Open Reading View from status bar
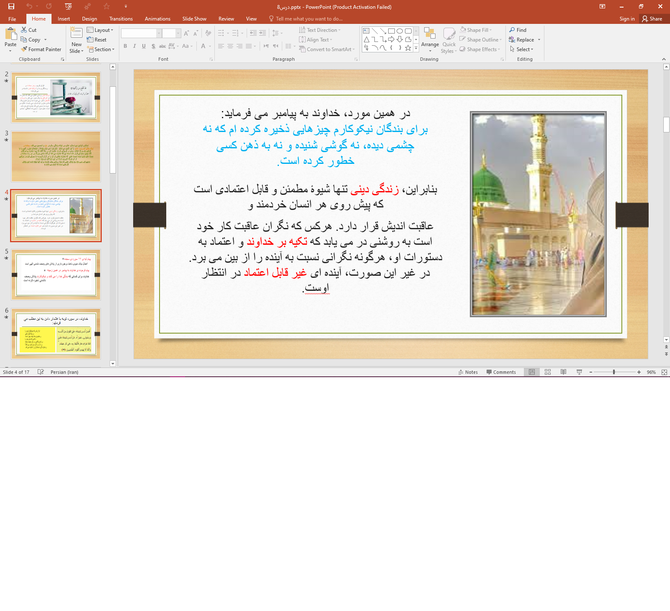Screen dimensions: 670x611 (x=563, y=372)
